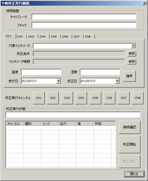Select the CH7 calibration channel button
The image size is (148, 181).
tap(124, 98)
